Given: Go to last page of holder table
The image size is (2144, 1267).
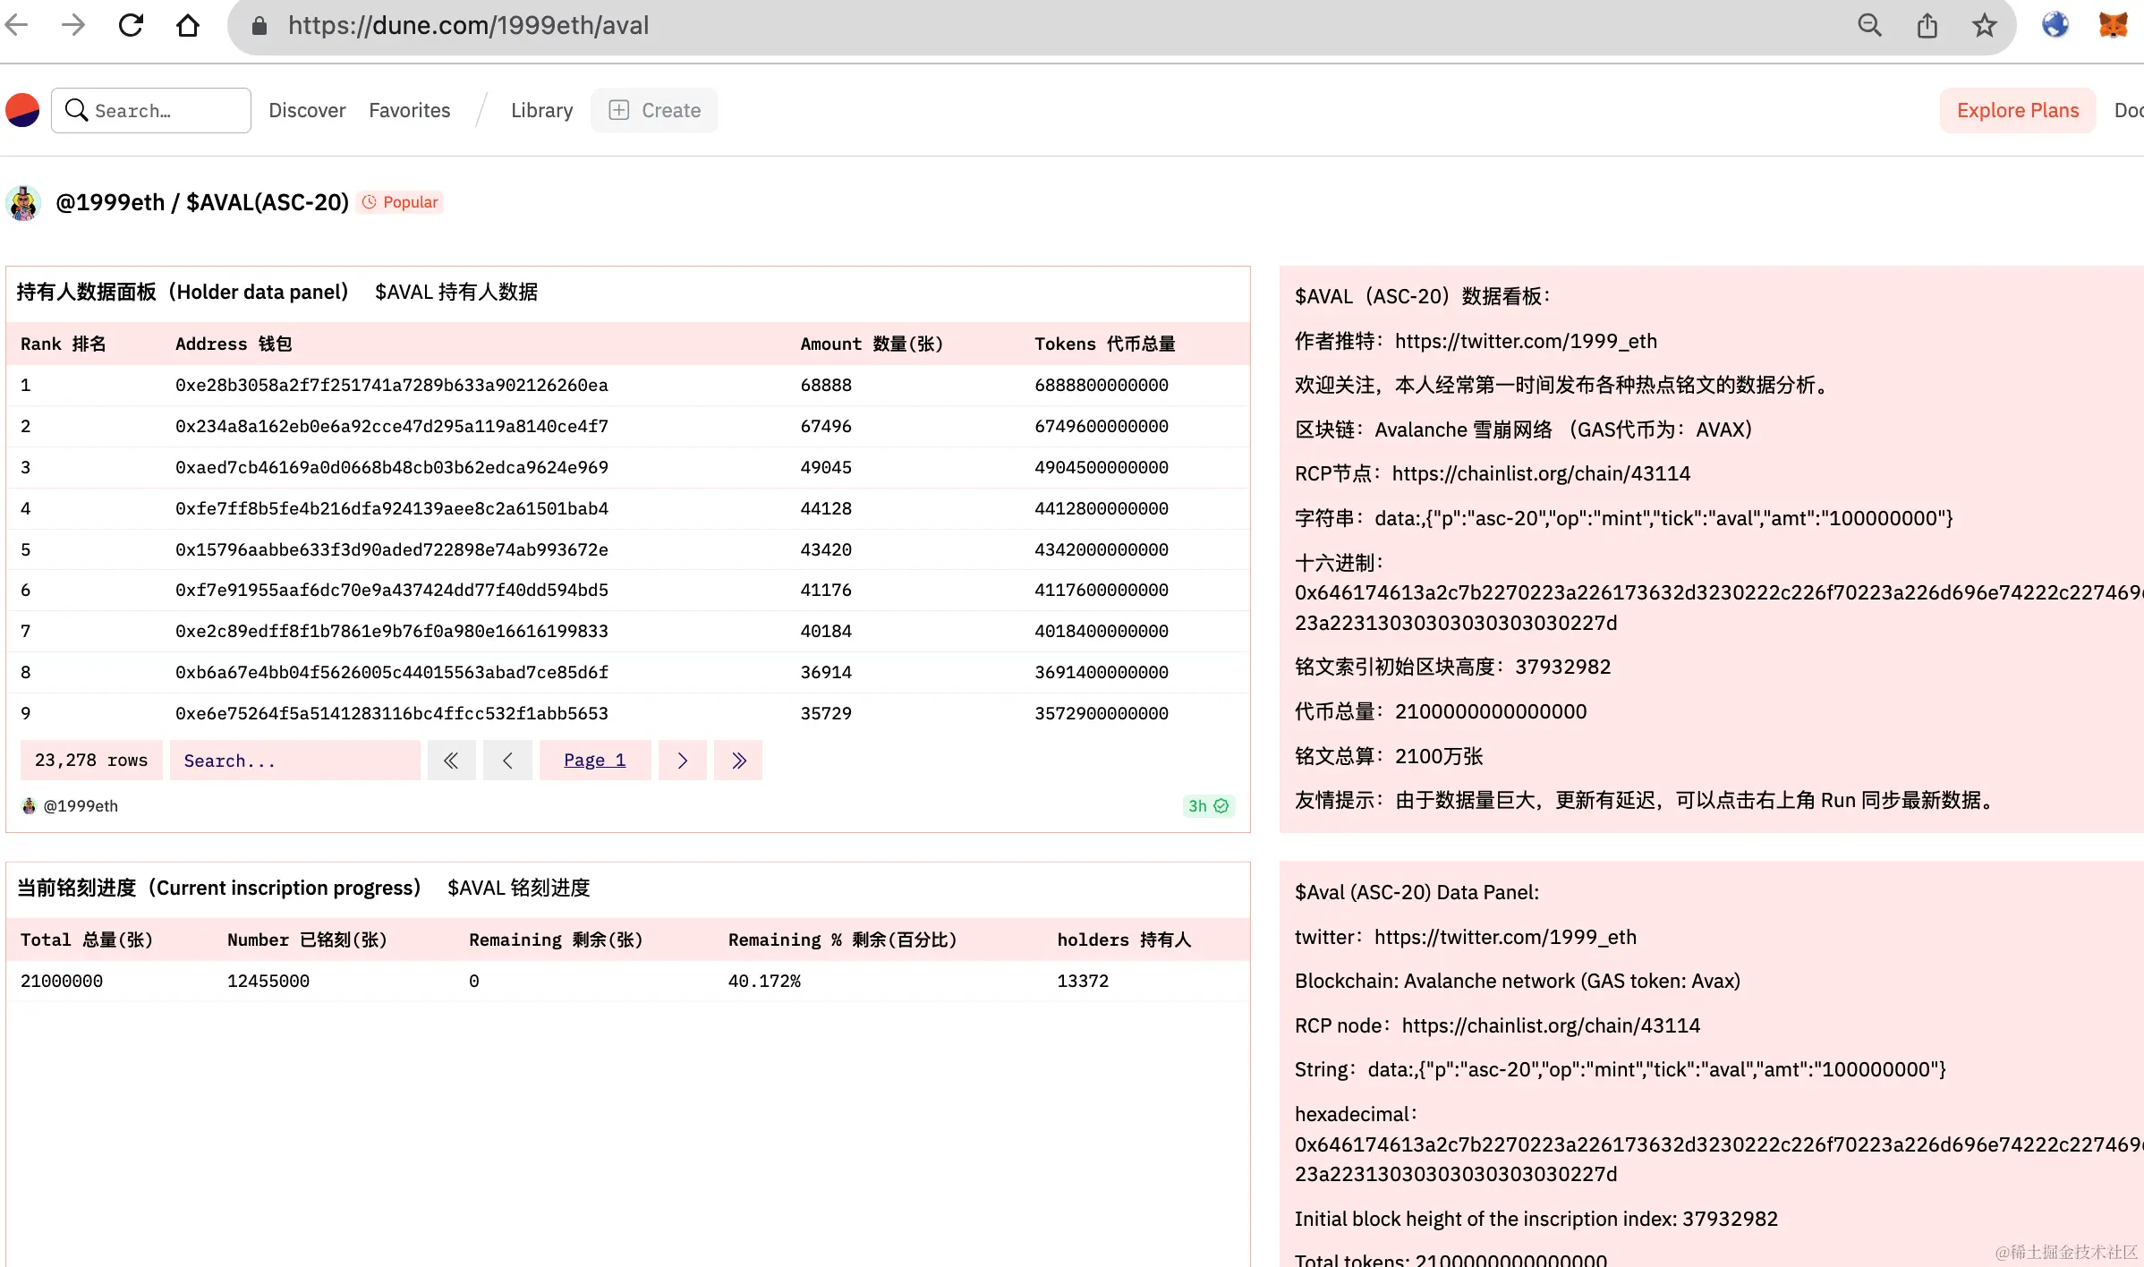Looking at the screenshot, I should (x=738, y=761).
